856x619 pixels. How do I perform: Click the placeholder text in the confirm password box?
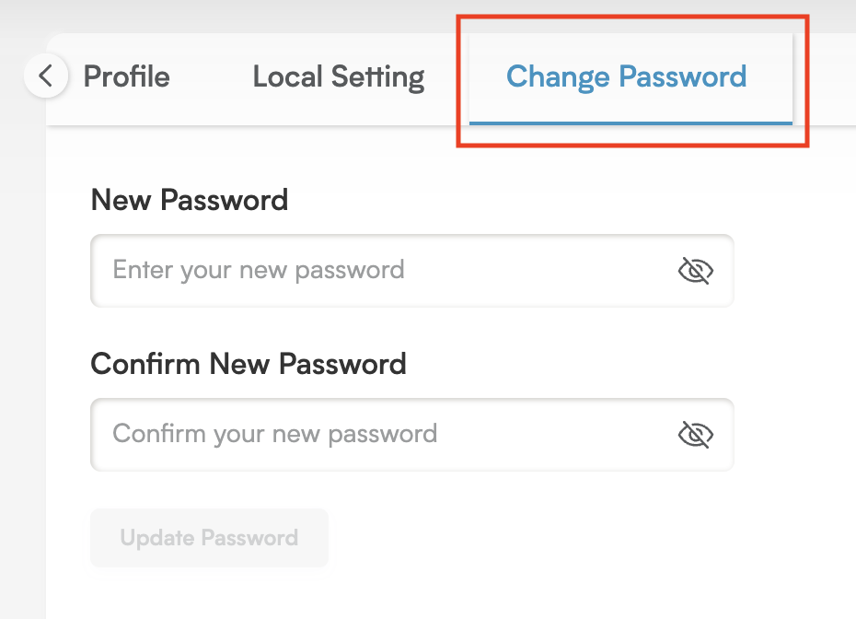(274, 434)
